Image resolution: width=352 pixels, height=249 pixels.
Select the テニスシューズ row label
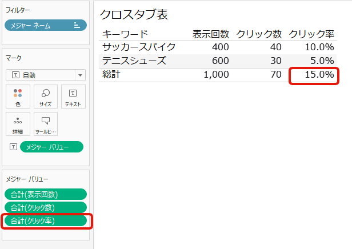[135, 61]
